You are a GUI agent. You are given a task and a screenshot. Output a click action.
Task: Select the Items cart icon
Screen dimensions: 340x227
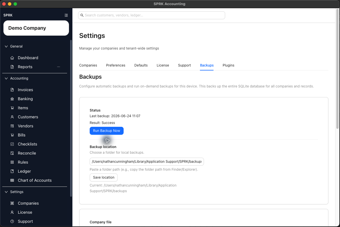[x=12, y=108]
